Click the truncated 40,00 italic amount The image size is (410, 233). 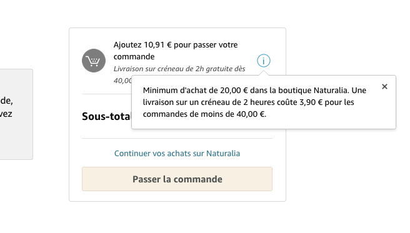(122, 80)
